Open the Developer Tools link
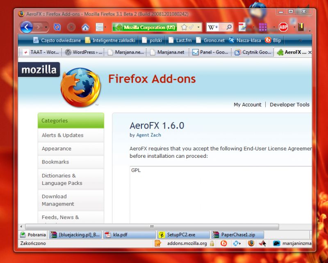 289,104
